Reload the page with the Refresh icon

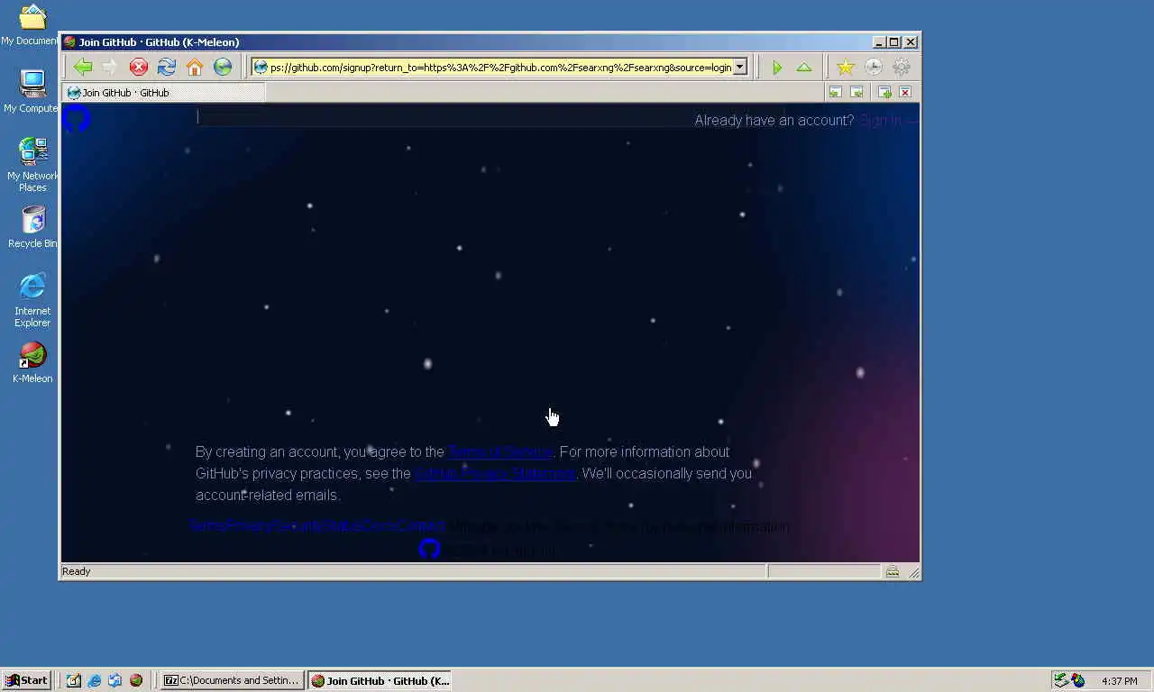[x=166, y=67]
